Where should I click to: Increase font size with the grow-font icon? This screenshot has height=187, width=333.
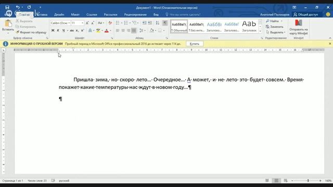[87, 23]
